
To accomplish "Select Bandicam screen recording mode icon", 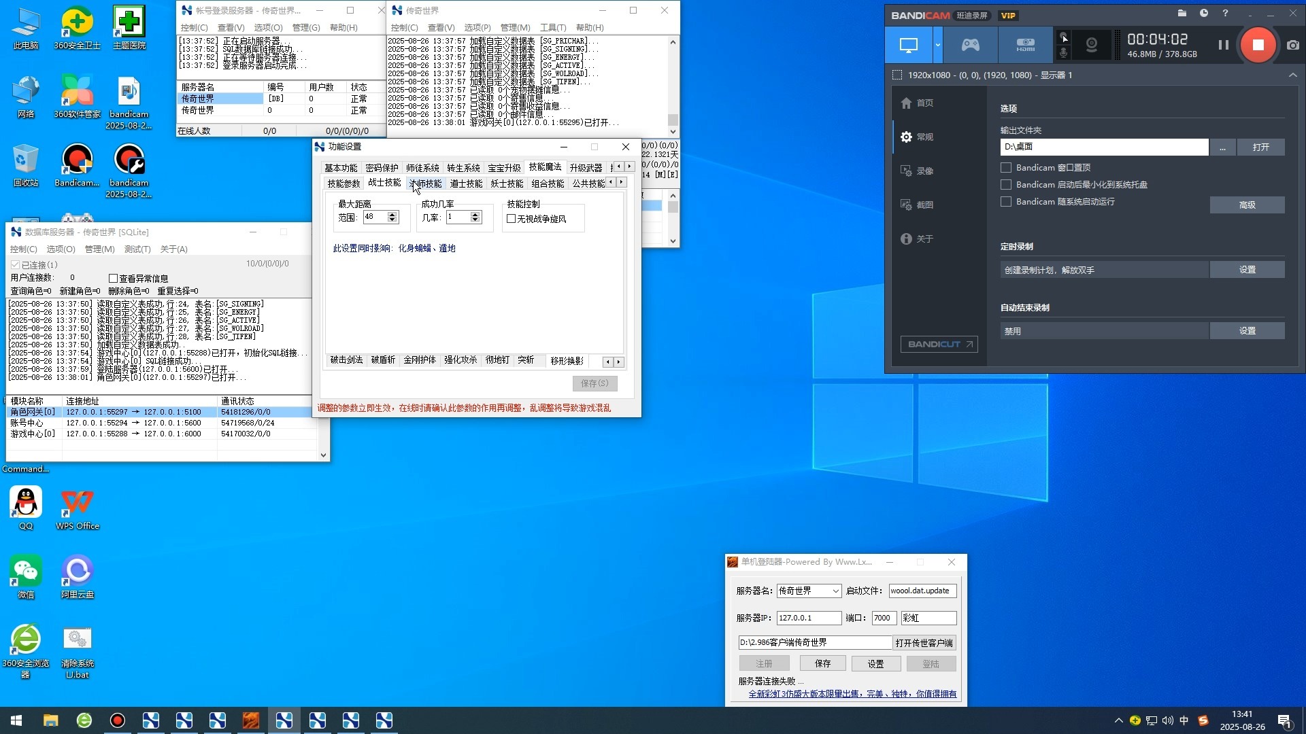I will coord(909,45).
